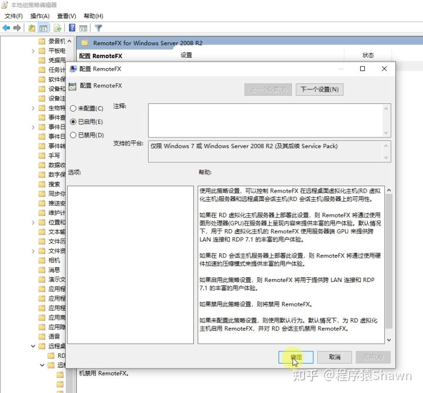This screenshot has width=423, height=393.
Task: Click the Local Group Policy Editor window icon
Action: (x=5, y=5)
